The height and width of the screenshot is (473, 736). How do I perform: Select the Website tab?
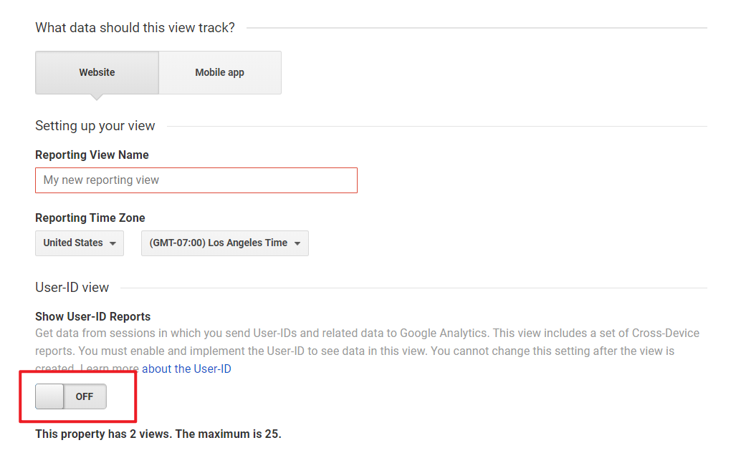click(97, 72)
